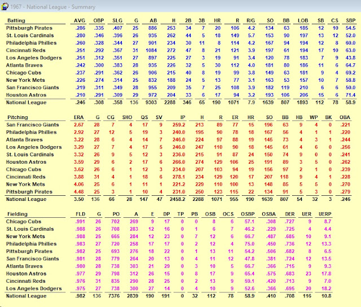The image size is (361, 307).
Task: Click the DER column header
Action: click(x=289, y=214)
